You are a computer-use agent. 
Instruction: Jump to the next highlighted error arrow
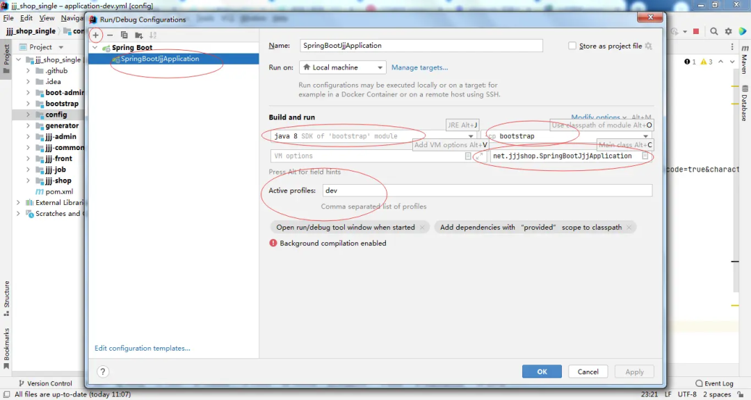click(732, 62)
